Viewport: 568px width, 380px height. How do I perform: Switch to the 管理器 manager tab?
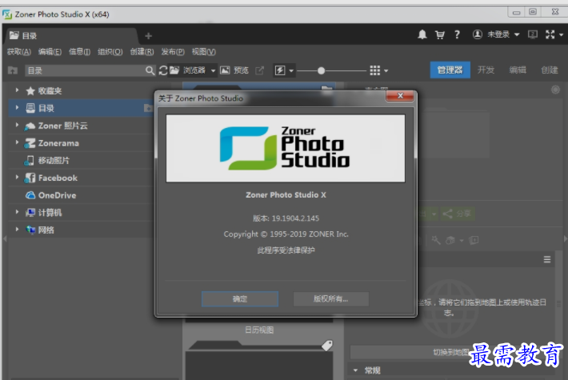coord(450,70)
